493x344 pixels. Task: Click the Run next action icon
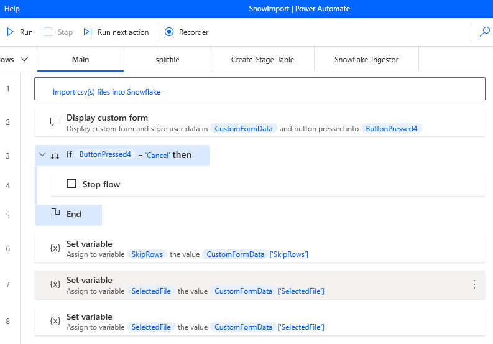[88, 32]
